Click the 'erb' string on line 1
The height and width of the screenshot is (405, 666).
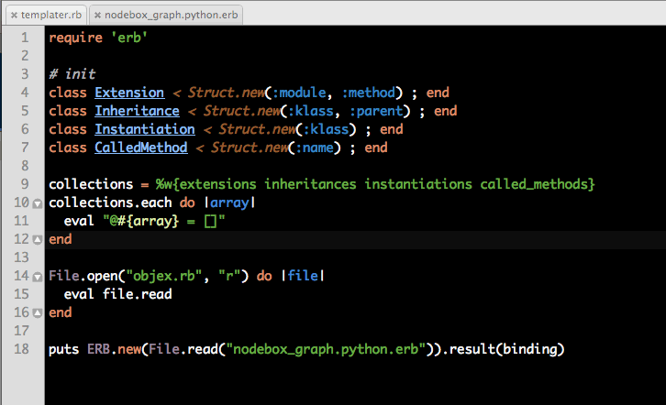tap(129, 38)
